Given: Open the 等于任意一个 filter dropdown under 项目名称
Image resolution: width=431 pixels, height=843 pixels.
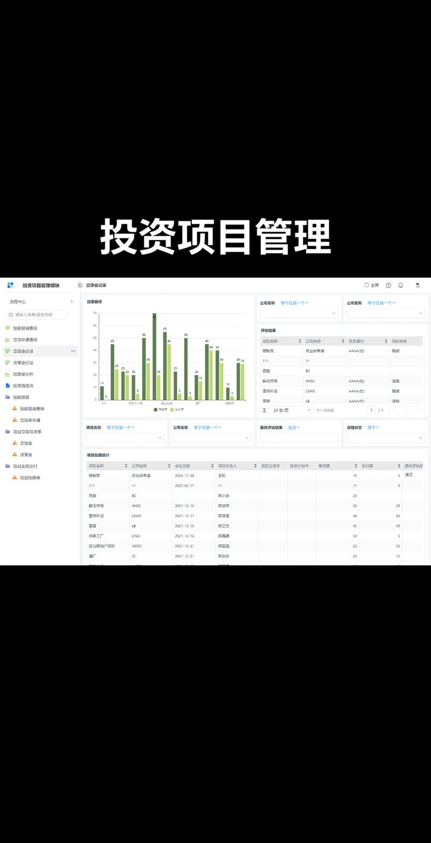Looking at the screenshot, I should point(120,427).
